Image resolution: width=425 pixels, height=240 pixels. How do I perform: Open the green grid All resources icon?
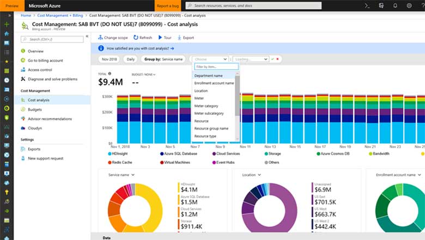(x=7, y=71)
